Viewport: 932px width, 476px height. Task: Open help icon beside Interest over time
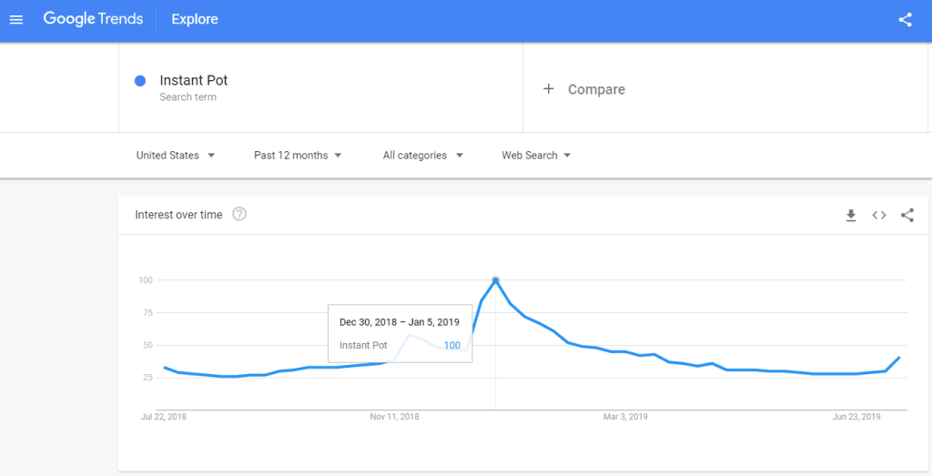click(239, 214)
